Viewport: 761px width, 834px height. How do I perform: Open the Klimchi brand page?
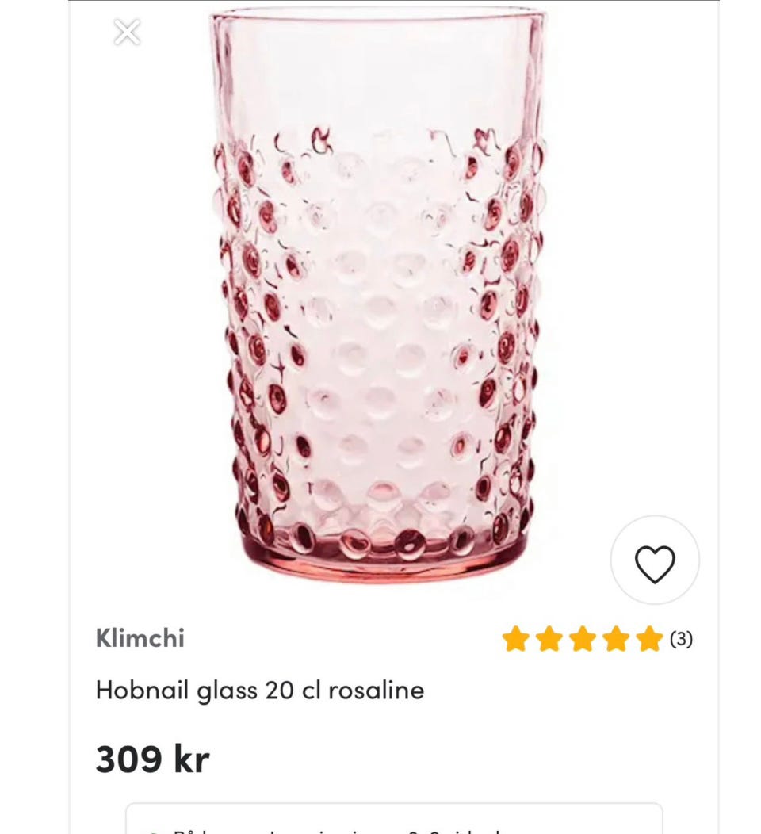pyautogui.click(x=140, y=638)
